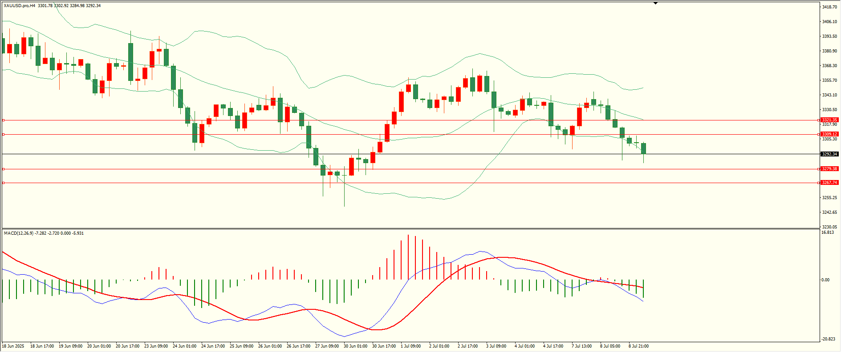Click the 3309.12 red price label
Screen dimensions: 841x352
[829, 134]
